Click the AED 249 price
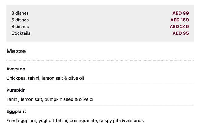197x125 pixels. pyautogui.click(x=179, y=27)
